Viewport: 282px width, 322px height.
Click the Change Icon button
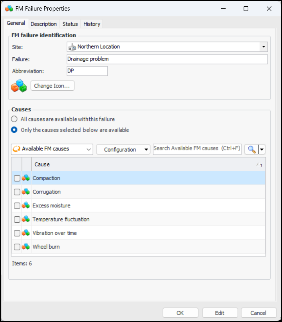click(x=52, y=86)
